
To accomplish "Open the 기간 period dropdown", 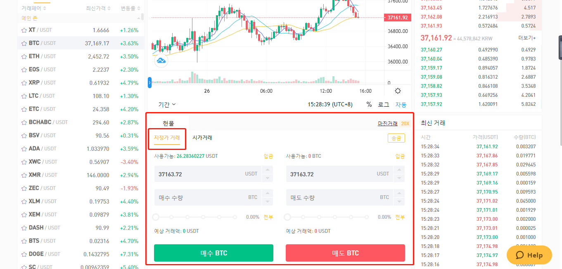I will pos(167,105).
